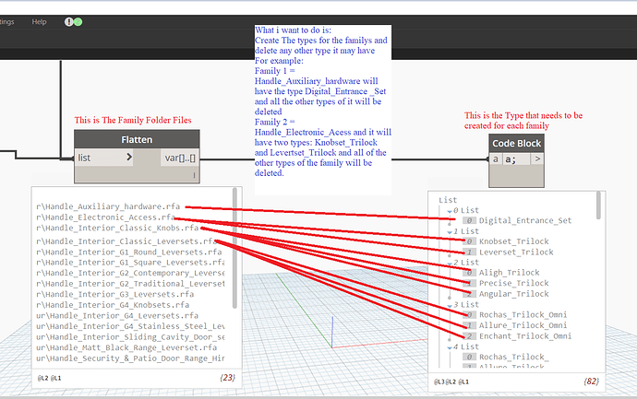The height and width of the screenshot is (399, 637).
Task: Select the Precise_Trilock item
Action: 513,284
